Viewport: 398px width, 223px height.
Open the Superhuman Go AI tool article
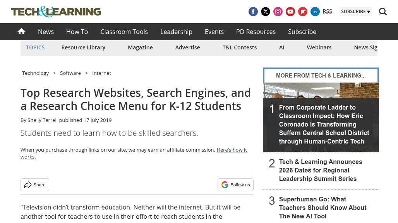point(323,208)
